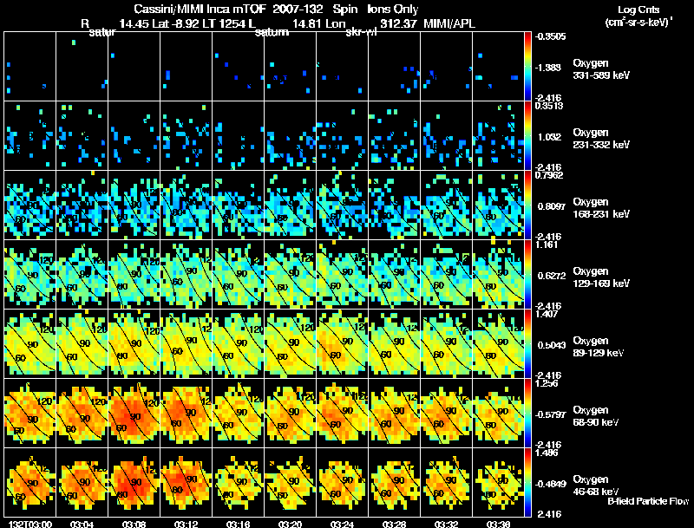Click the Oxygen 231-332 keV row label
694x528 pixels.
[601, 139]
